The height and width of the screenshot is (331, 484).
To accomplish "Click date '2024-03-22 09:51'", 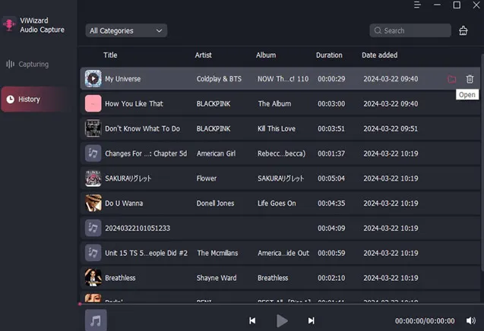I will point(391,128).
